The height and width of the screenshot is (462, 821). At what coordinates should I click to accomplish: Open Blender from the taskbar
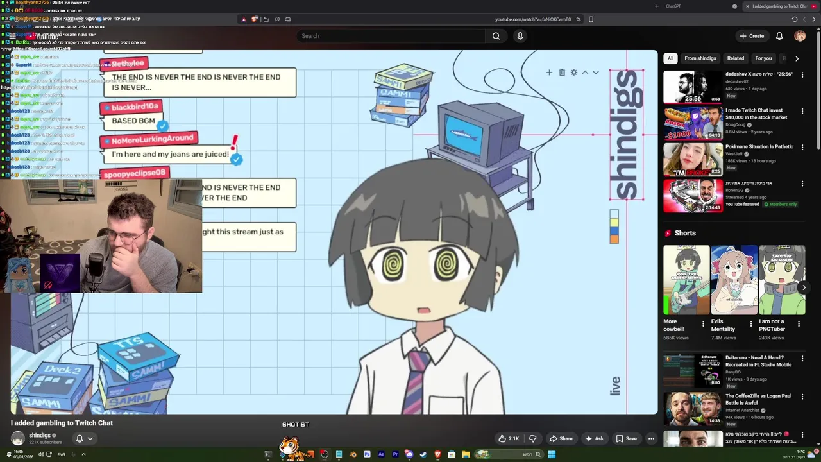click(x=353, y=454)
